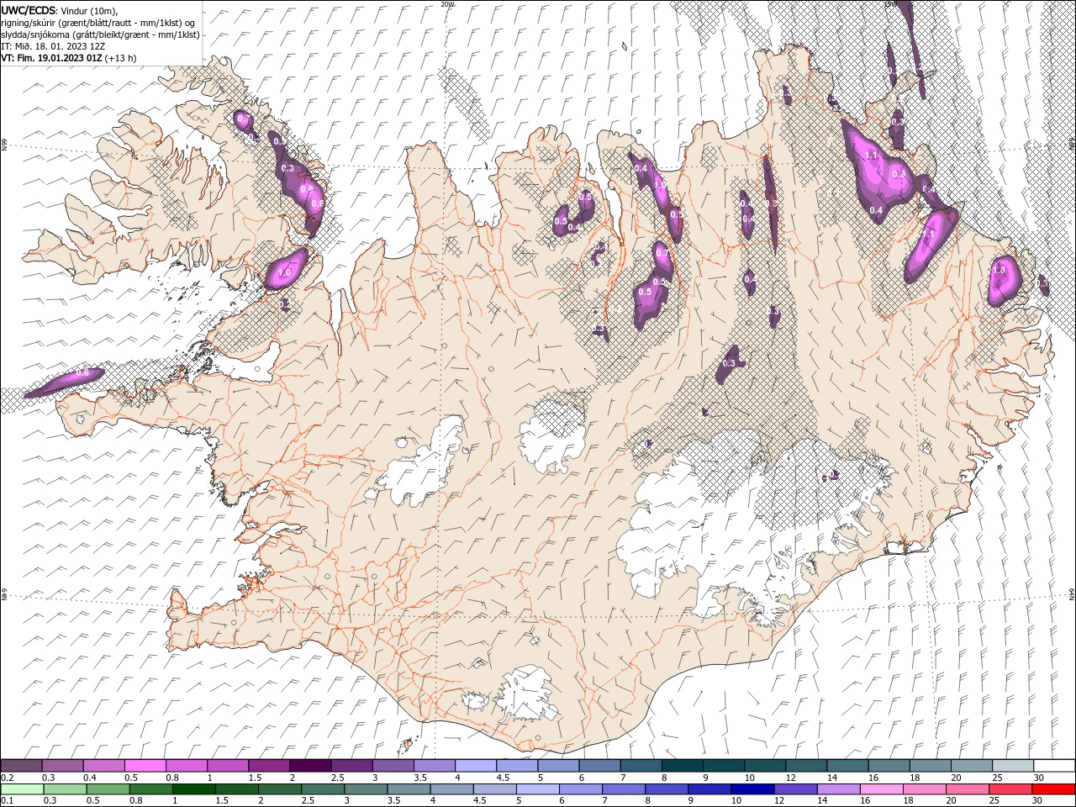This screenshot has height=807, width=1076.
Task: Select the lower legend pink swatch at 16
Action: (x=881, y=789)
